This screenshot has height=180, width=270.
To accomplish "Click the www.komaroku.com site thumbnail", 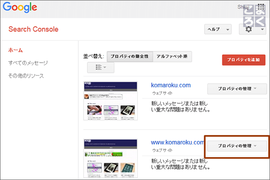I will point(111,158).
